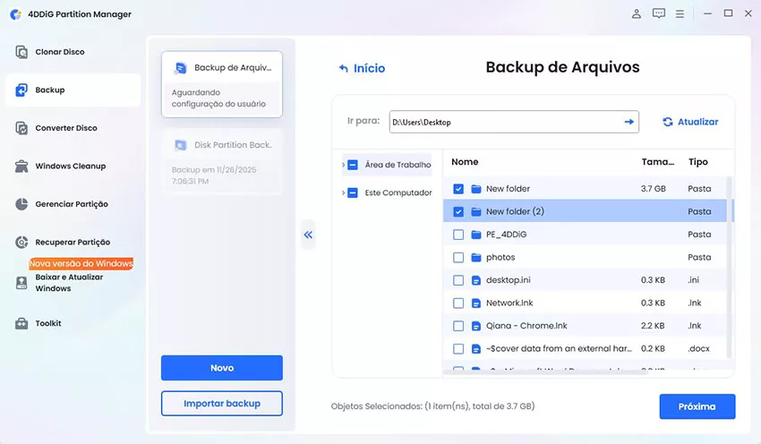Screen dimensions: 761x444
Task: Click the 2.2 KB size value
Action: pos(653,326)
